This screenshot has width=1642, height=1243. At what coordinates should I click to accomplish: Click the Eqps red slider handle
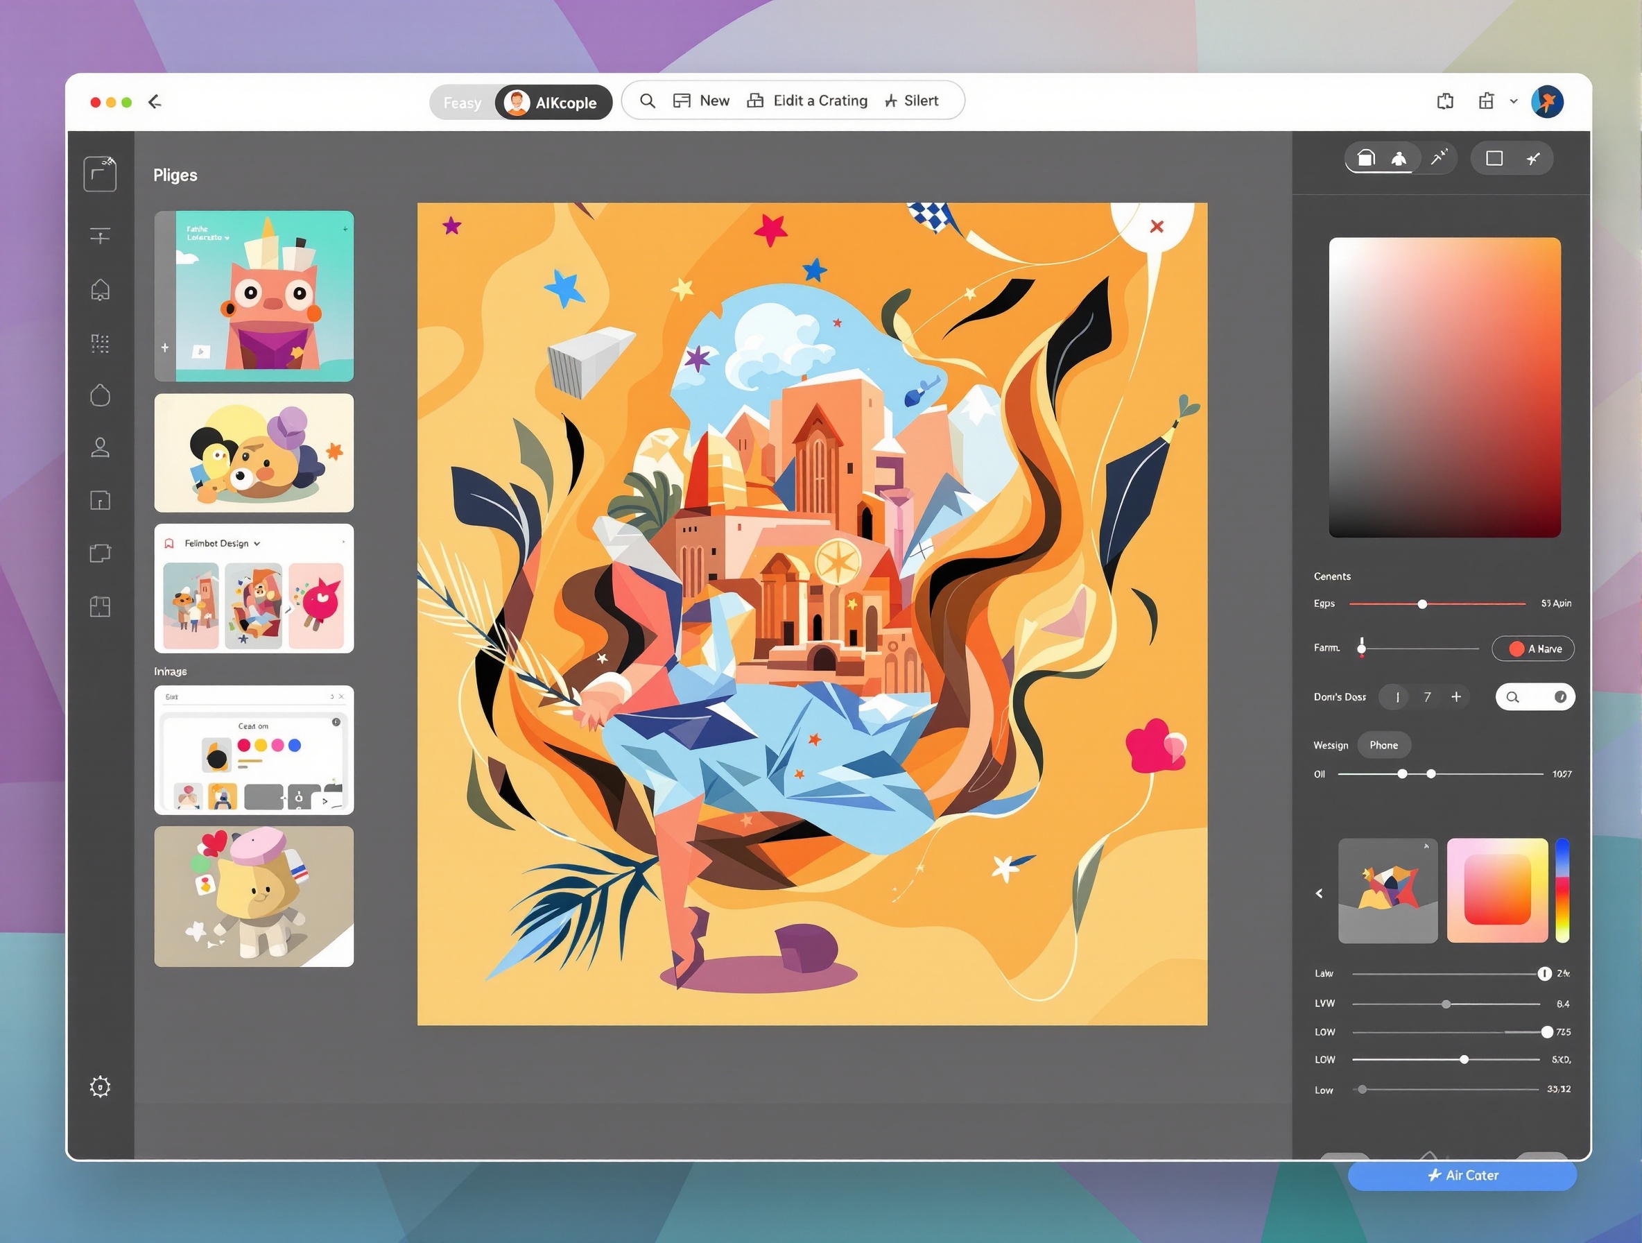(1422, 603)
